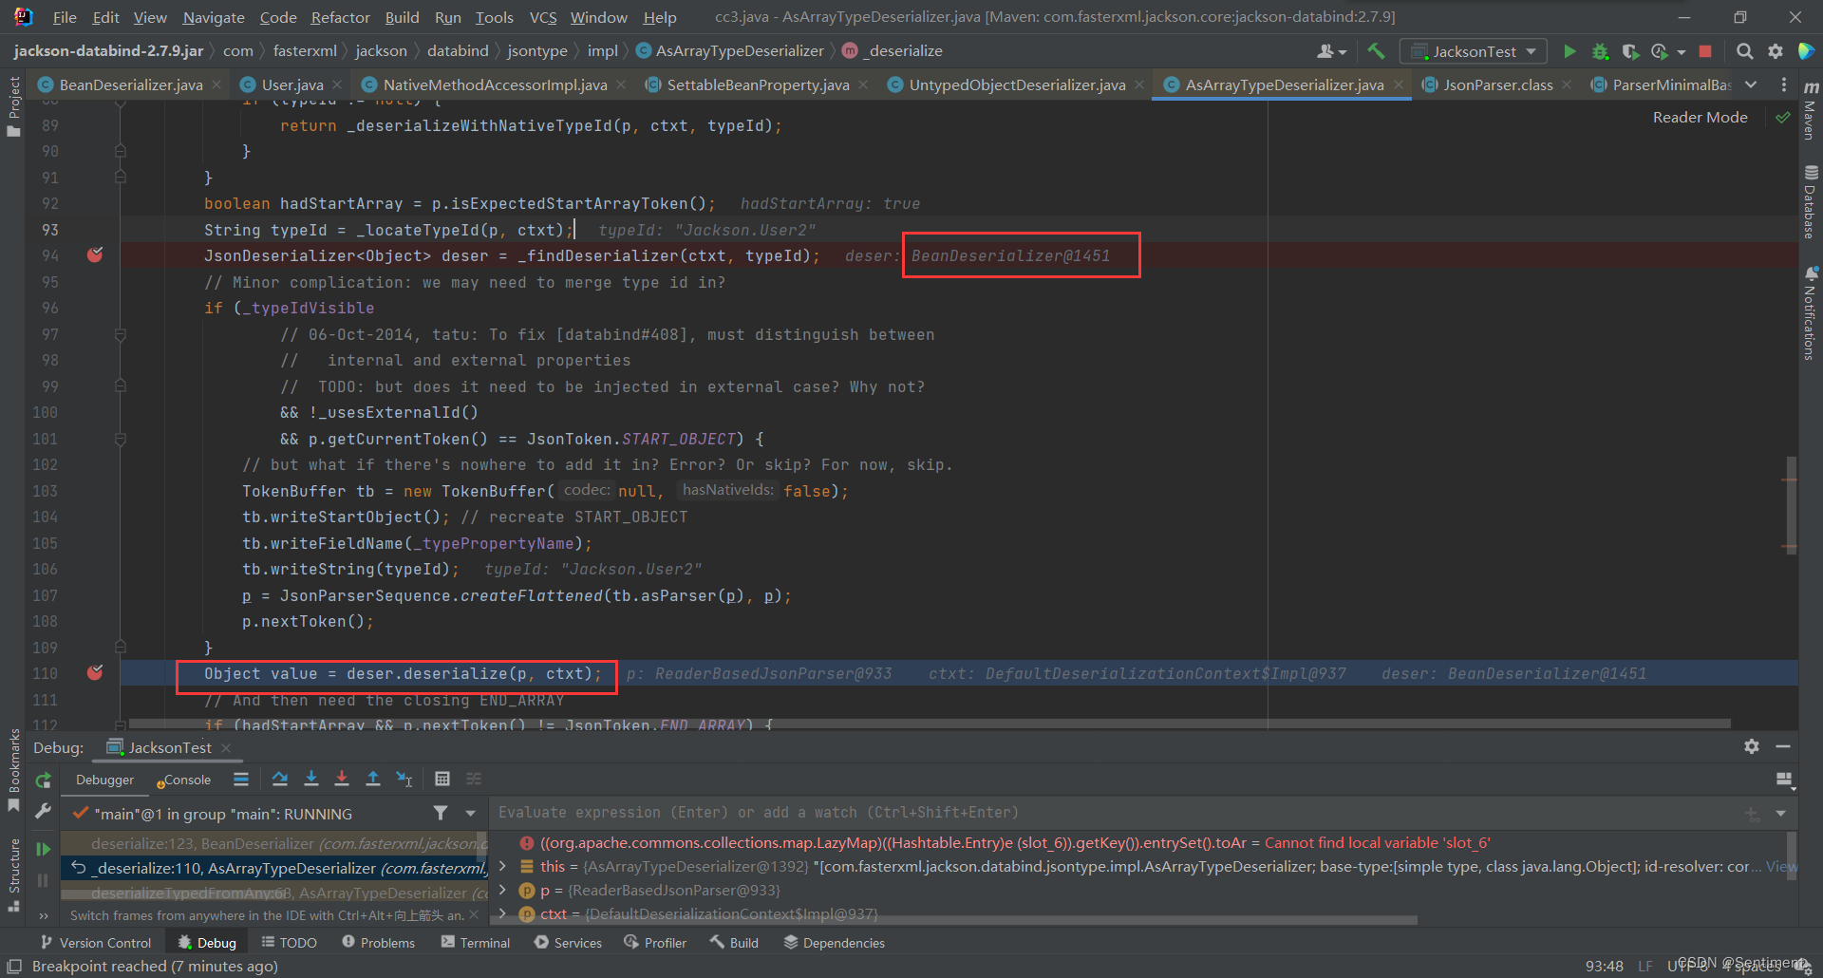Open the Notifications side panel
The width and height of the screenshot is (1823, 978).
click(x=1810, y=313)
